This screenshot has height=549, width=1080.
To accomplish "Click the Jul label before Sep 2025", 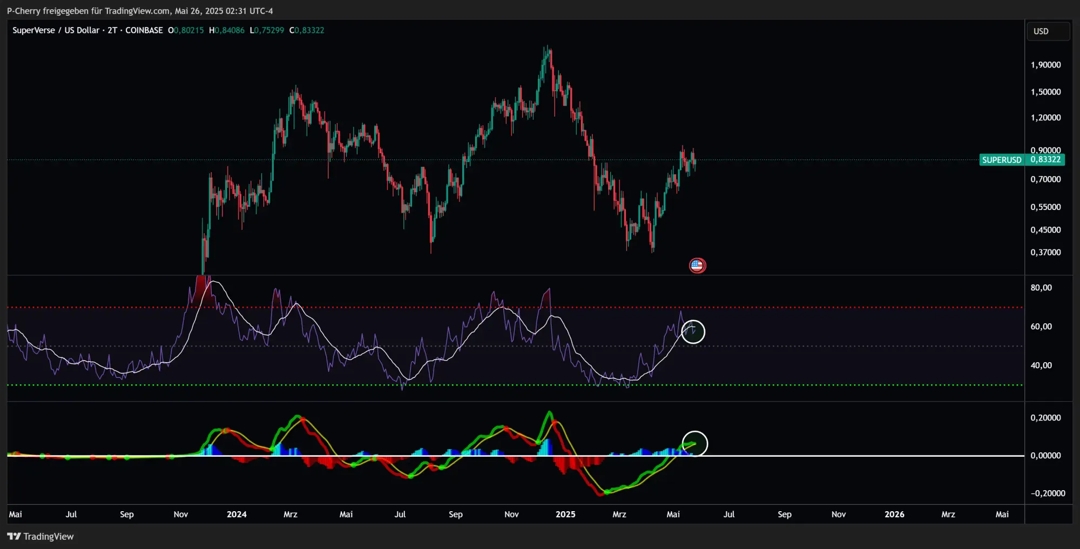I will click(729, 514).
